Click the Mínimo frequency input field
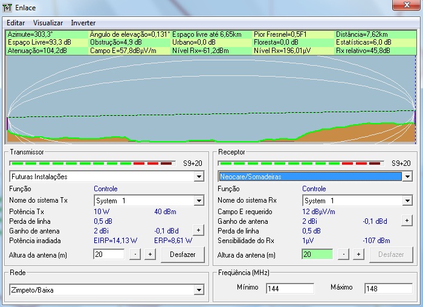 289,288
